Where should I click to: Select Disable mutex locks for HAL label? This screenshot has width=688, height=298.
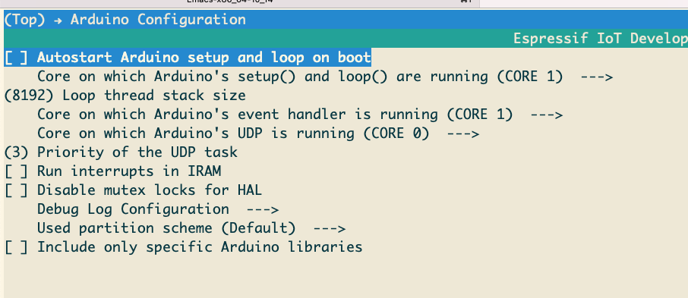(x=150, y=190)
